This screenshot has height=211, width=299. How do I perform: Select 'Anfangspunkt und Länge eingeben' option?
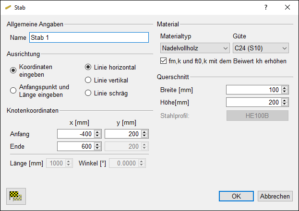pyautogui.click(x=13, y=90)
